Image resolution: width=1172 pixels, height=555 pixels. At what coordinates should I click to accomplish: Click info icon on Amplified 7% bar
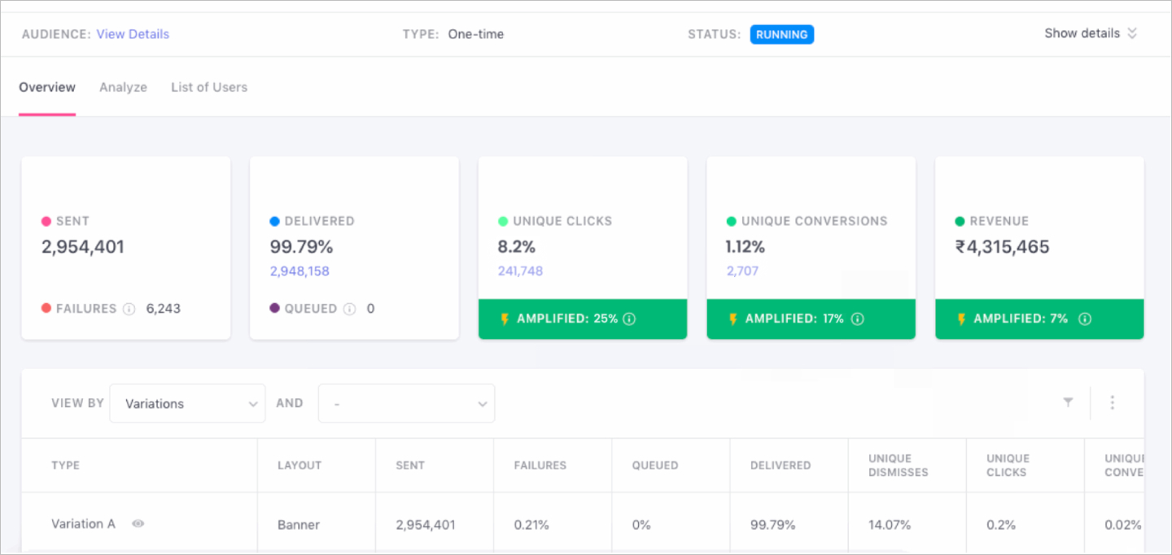point(1084,319)
